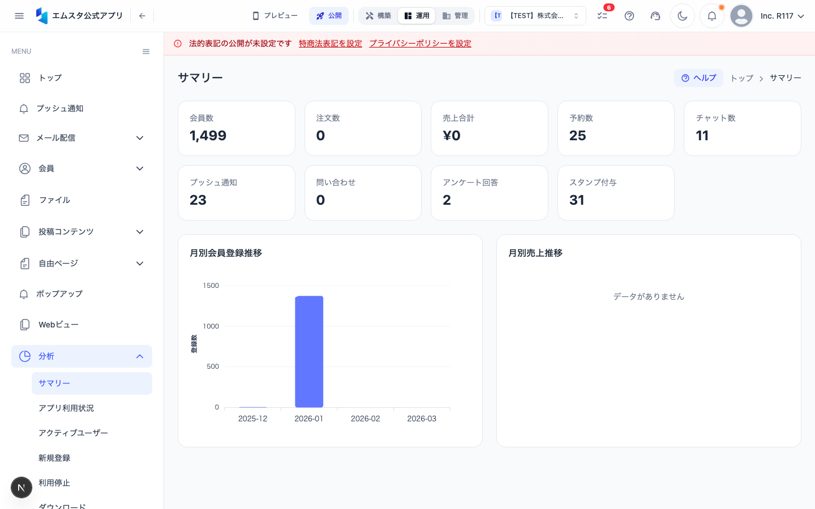
Task: Click the 予約数 summary card
Action: pos(616,128)
